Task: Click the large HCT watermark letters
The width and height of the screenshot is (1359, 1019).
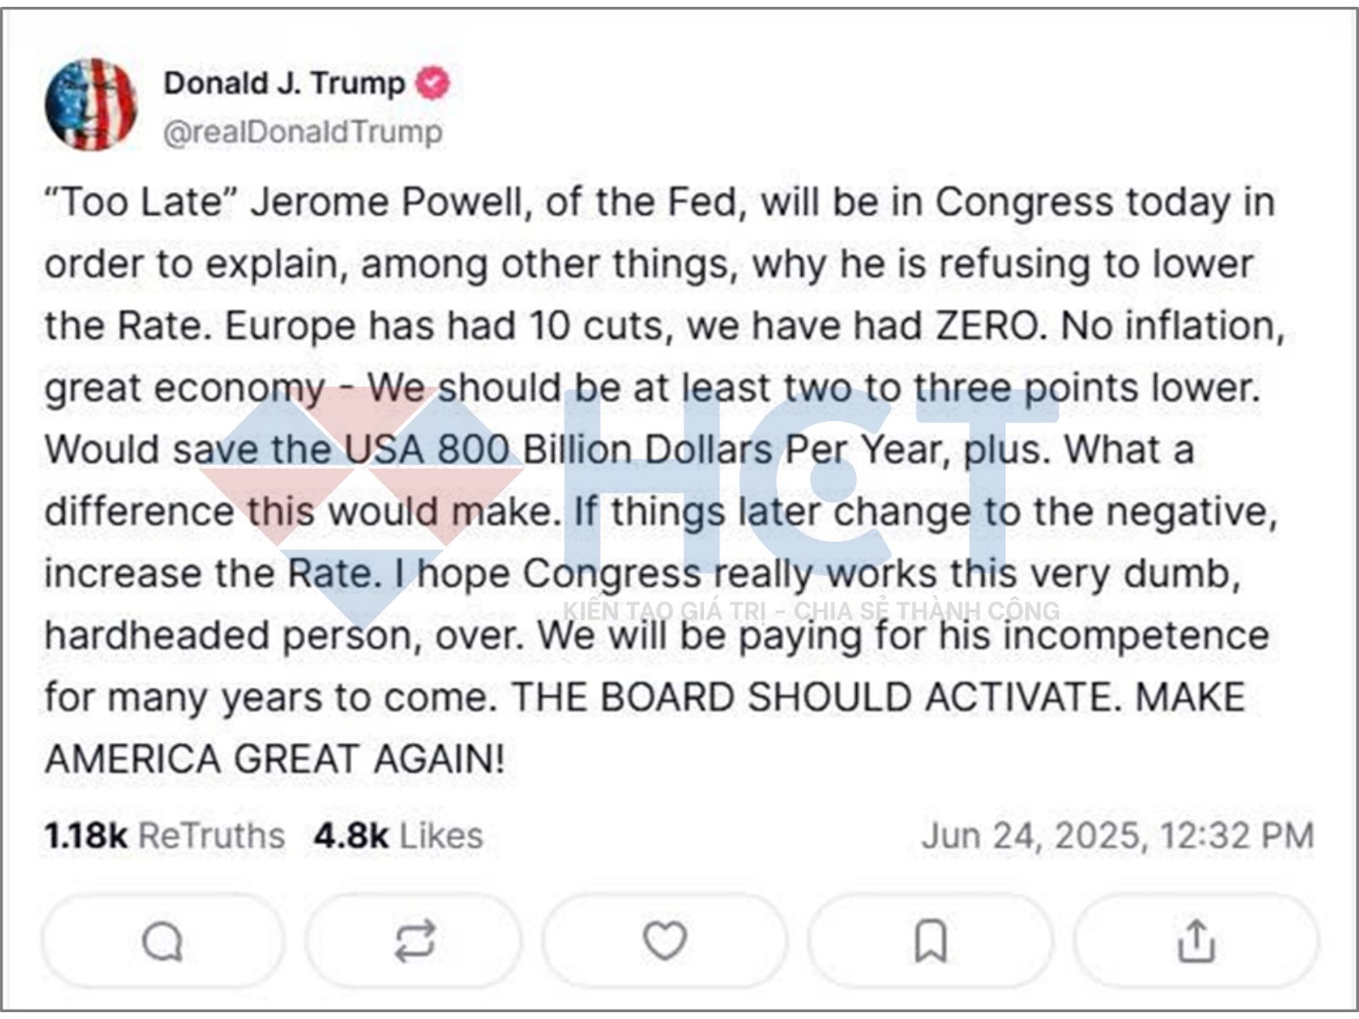Action: [807, 484]
